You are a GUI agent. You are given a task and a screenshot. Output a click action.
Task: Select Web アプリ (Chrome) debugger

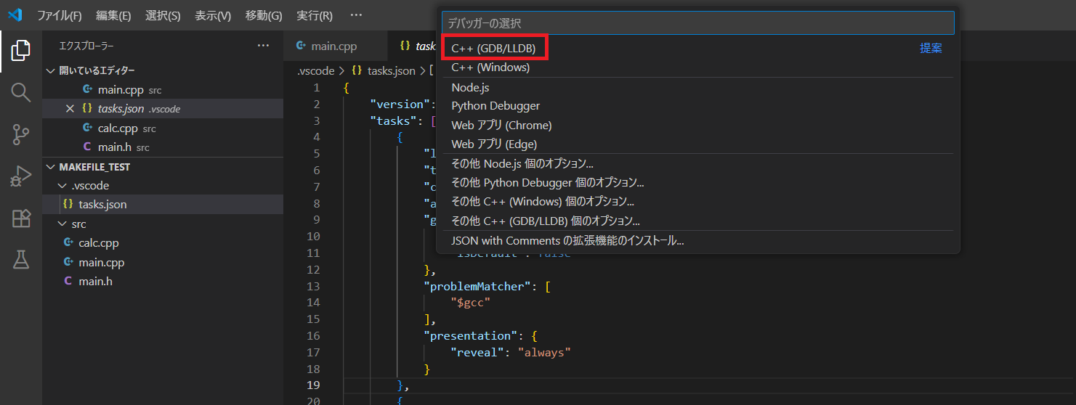[697, 126]
